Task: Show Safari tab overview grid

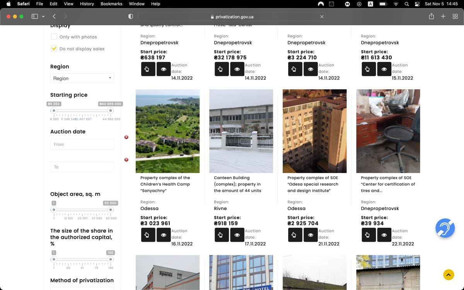Action: (x=455, y=16)
